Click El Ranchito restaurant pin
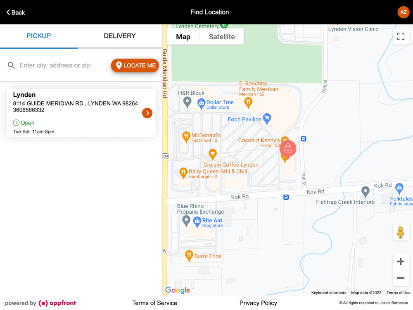 pyautogui.click(x=248, y=103)
